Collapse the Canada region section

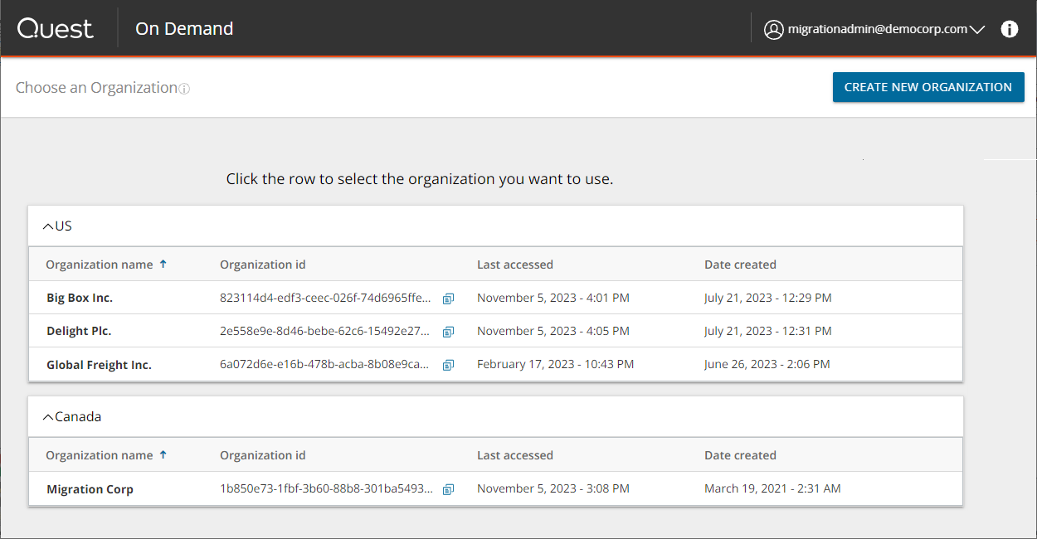click(47, 416)
